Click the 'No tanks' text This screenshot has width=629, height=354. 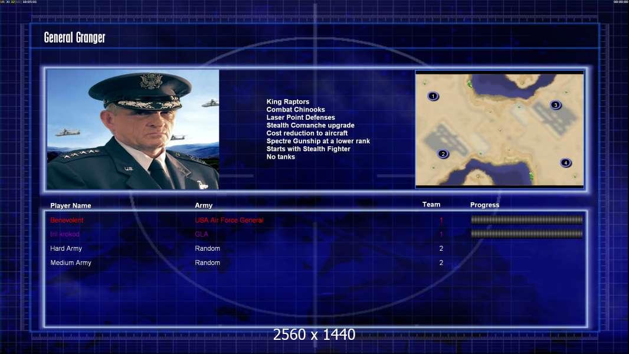280,157
